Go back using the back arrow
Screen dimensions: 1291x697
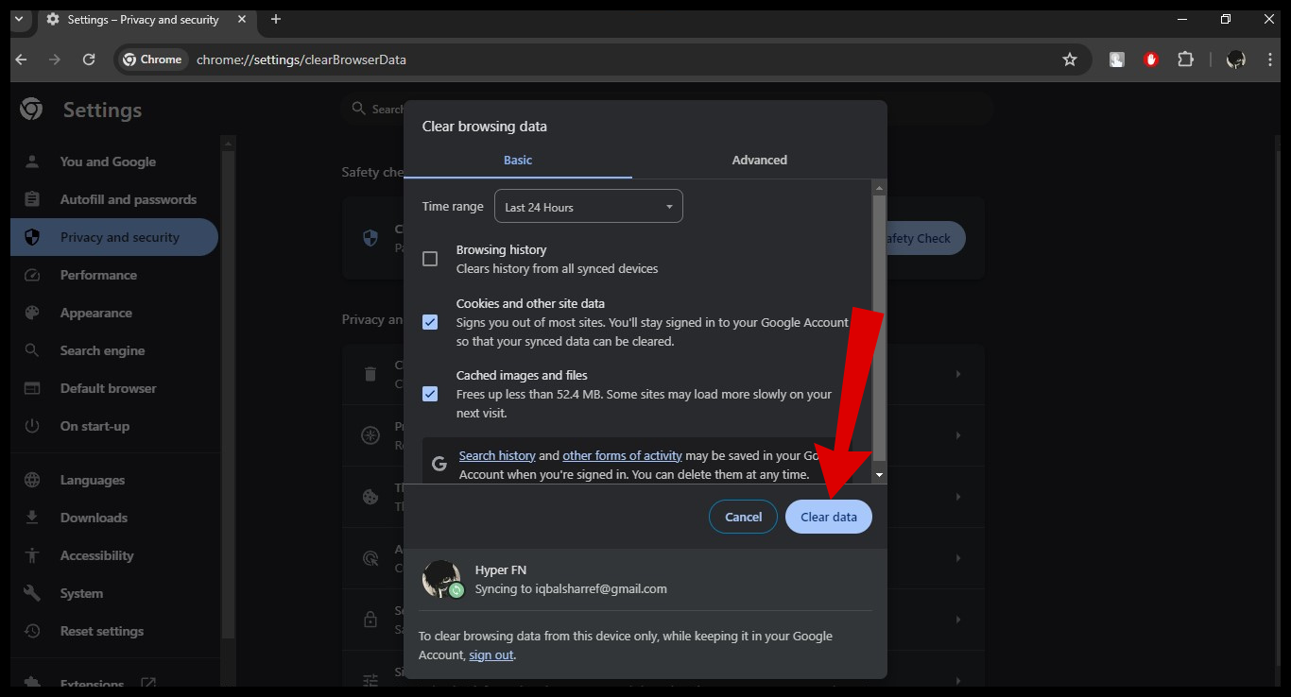22,59
